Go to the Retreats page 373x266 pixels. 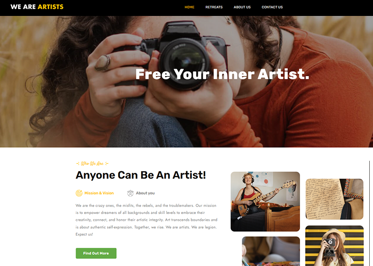click(x=214, y=7)
